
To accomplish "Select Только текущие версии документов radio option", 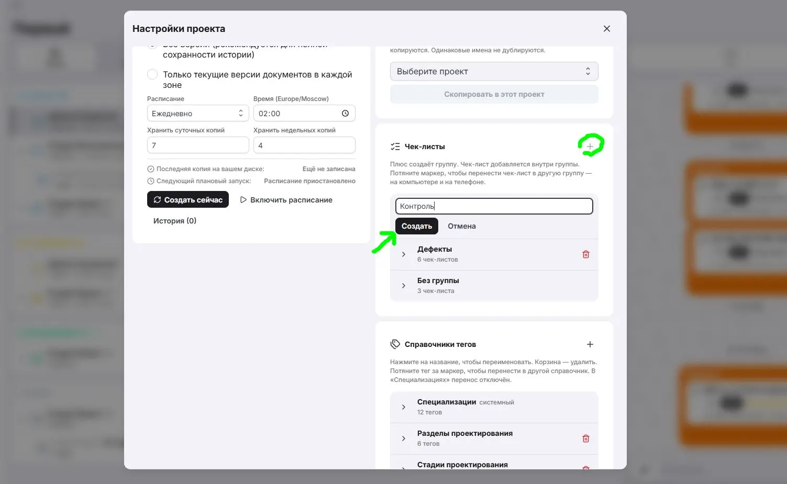I will tap(152, 74).
